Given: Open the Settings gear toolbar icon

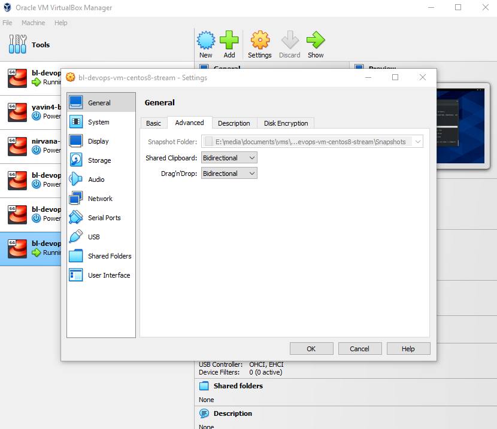Looking at the screenshot, I should 260,40.
